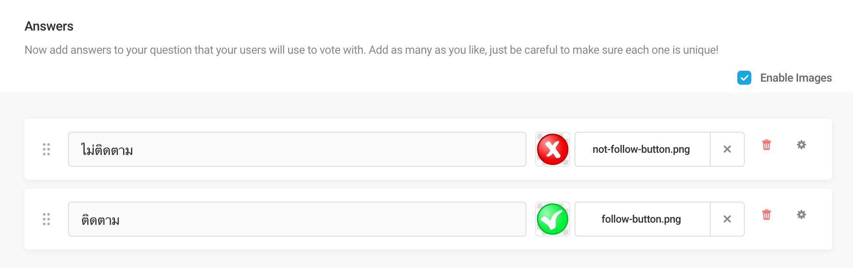Click the Enable Images label text
The height and width of the screenshot is (268, 853).
pos(796,78)
